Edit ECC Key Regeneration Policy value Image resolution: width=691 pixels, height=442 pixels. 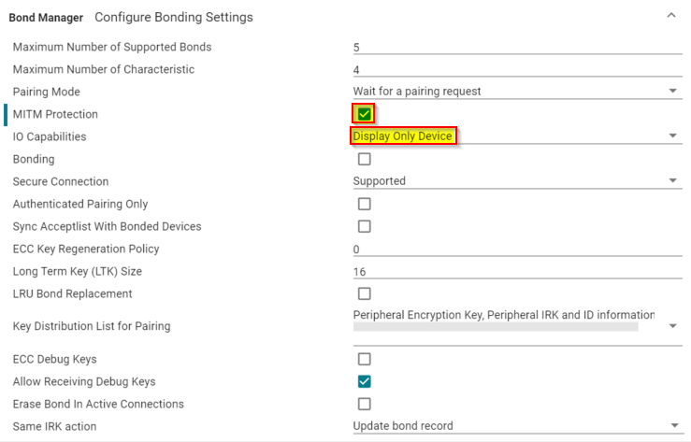514,250
